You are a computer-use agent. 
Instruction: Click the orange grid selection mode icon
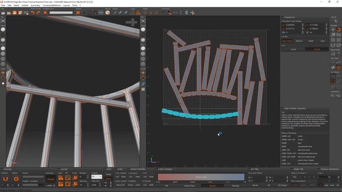click(x=333, y=82)
